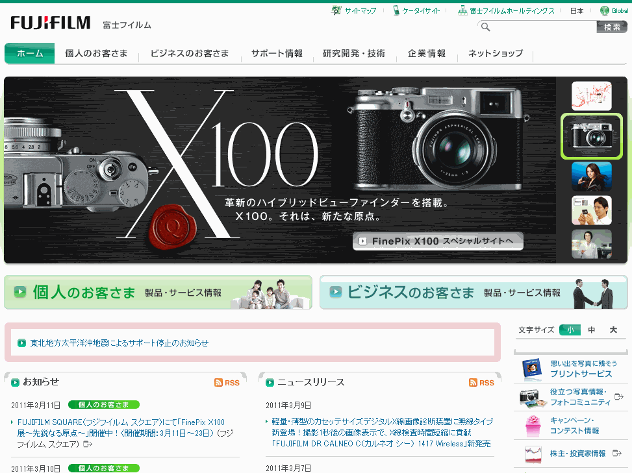Set text size to 大
The image size is (632, 473).
[613, 330]
